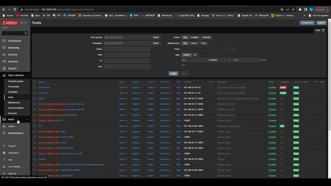Open Host groups submenu item
This screenshot has height=186, width=331.
[x=13, y=86]
